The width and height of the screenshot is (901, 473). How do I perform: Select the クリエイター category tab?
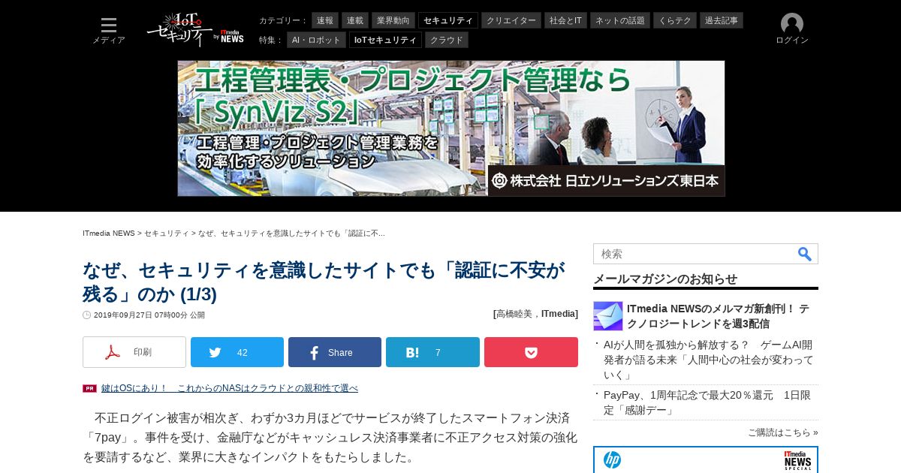point(511,20)
